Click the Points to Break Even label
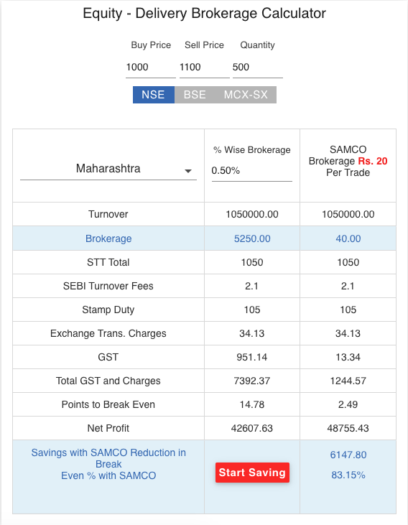 [x=108, y=404]
